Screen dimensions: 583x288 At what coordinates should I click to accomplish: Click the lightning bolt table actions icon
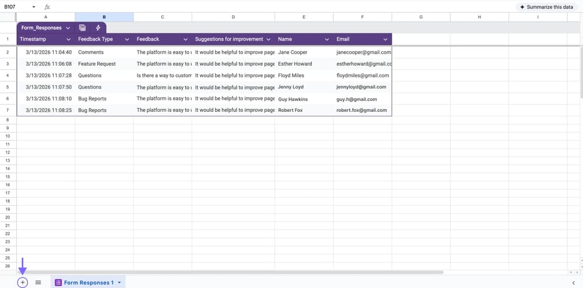click(98, 27)
